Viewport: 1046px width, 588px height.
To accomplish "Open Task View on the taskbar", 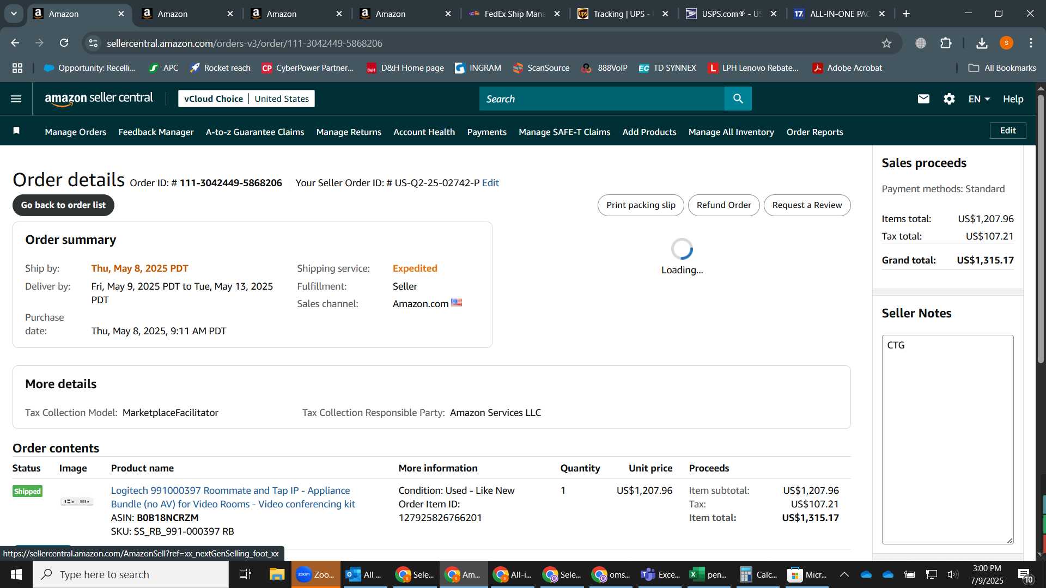I will (245, 574).
